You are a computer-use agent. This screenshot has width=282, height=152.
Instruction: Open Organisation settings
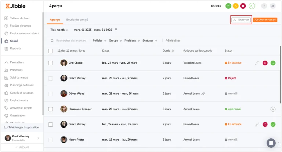[15, 115]
